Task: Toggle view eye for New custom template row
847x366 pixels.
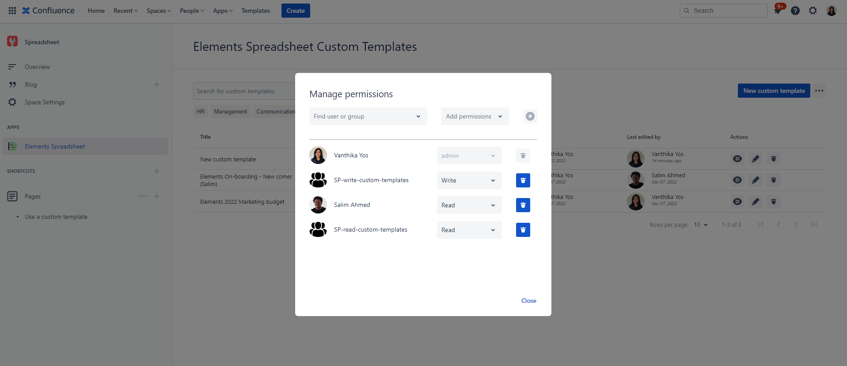Action: tap(737, 159)
